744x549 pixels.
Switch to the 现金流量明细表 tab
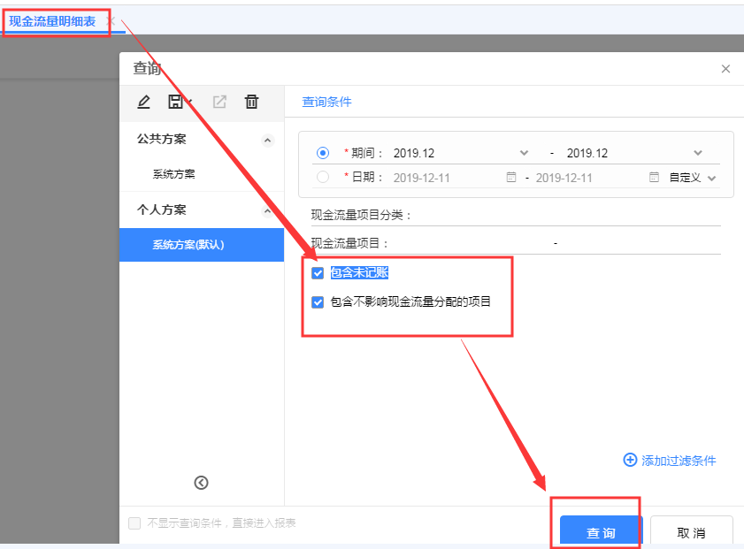(52, 21)
